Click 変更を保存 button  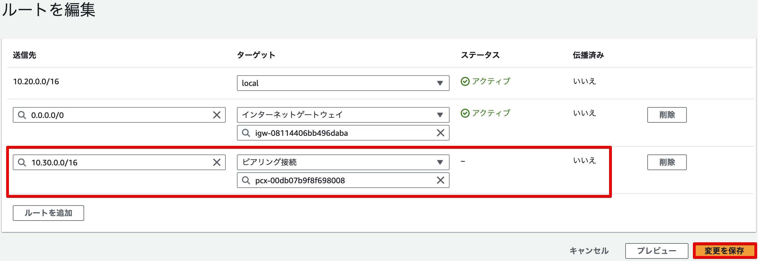pos(724,251)
